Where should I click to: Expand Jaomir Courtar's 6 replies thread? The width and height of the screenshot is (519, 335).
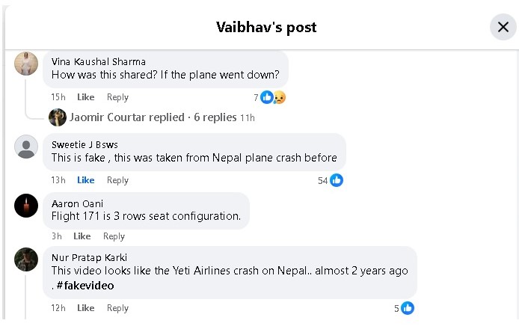point(153,117)
